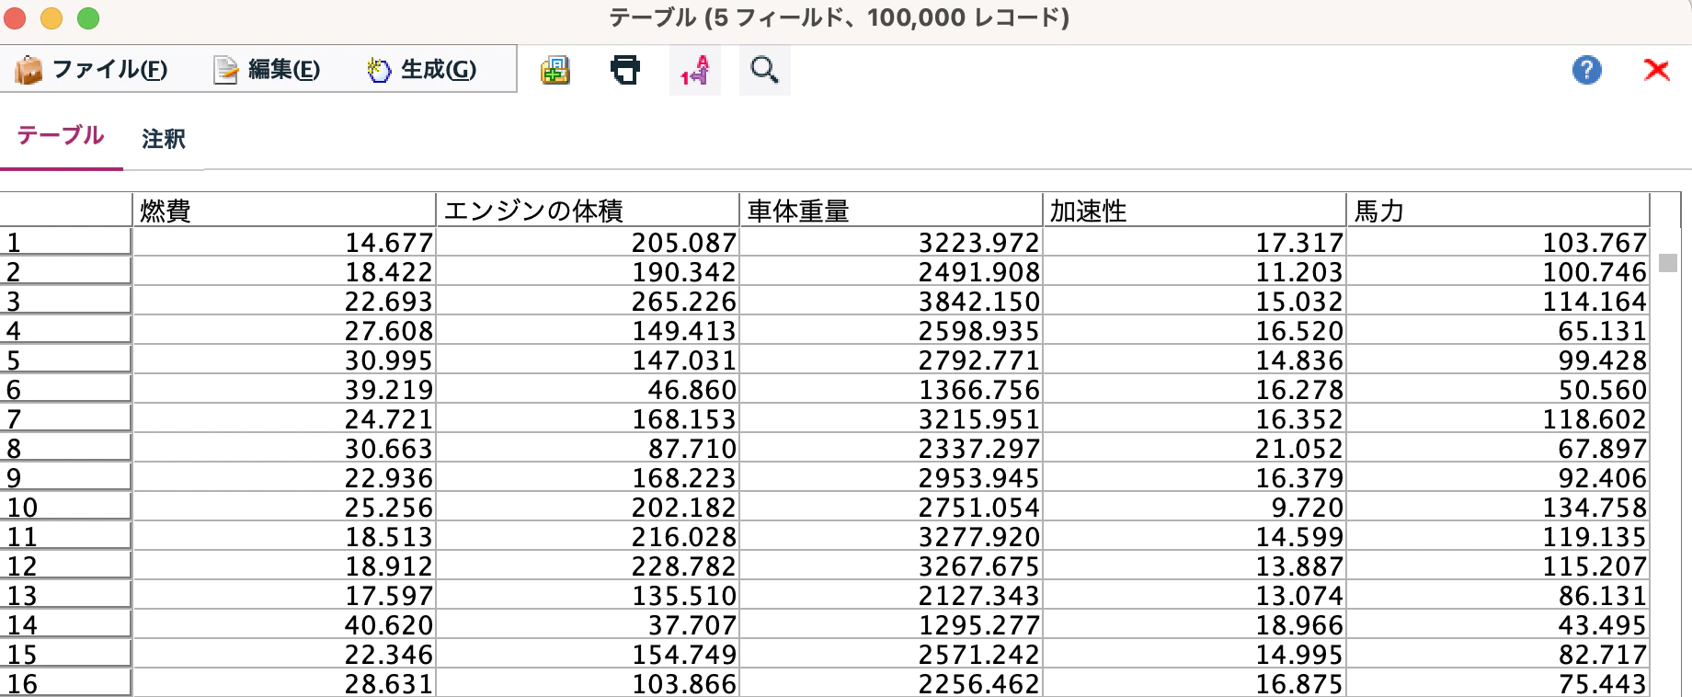Click cell value 216.028

[684, 537]
